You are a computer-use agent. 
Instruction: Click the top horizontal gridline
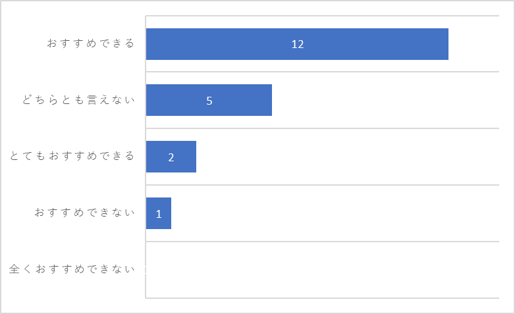(322, 15)
